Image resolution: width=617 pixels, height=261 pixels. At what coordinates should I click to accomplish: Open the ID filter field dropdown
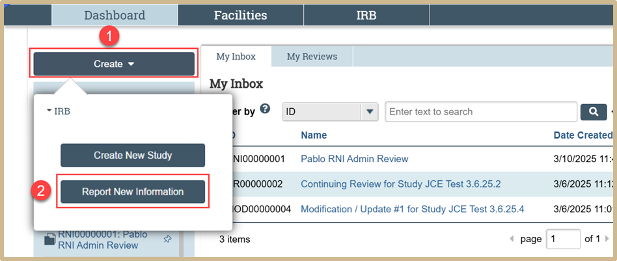(370, 112)
